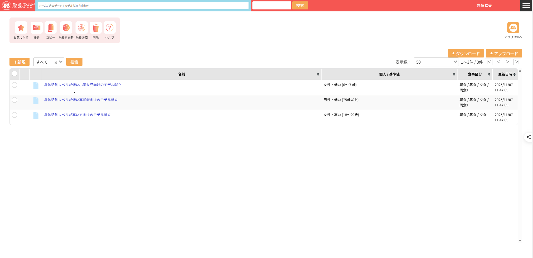
Task: Click the 削除 trash icon
Action: pos(96,28)
